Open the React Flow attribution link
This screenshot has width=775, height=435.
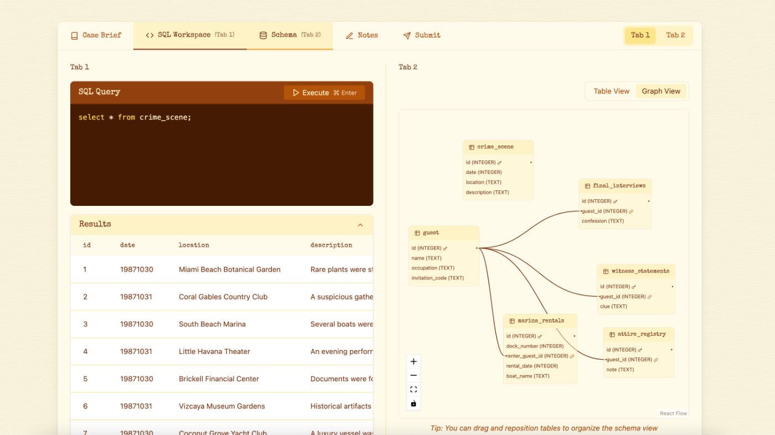673,413
